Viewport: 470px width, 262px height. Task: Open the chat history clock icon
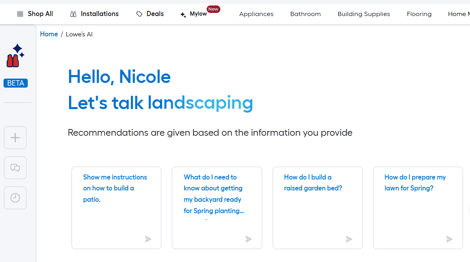pyautogui.click(x=15, y=198)
